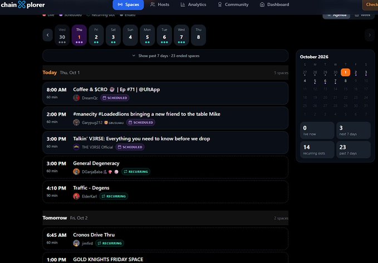The height and width of the screenshot is (263, 378).
Task: Click SCHEDULED badge on Coffee & $CRO
Action: pyautogui.click(x=115, y=98)
